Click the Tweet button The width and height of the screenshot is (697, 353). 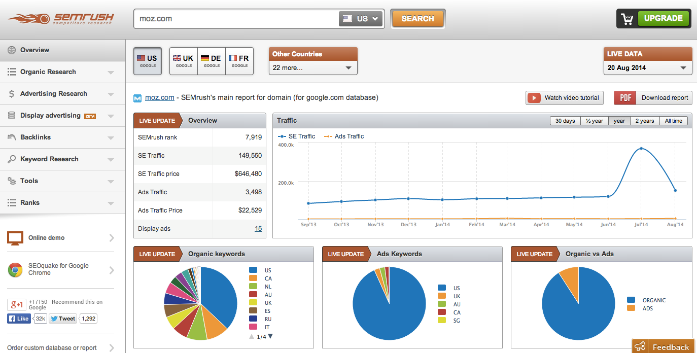[63, 319]
